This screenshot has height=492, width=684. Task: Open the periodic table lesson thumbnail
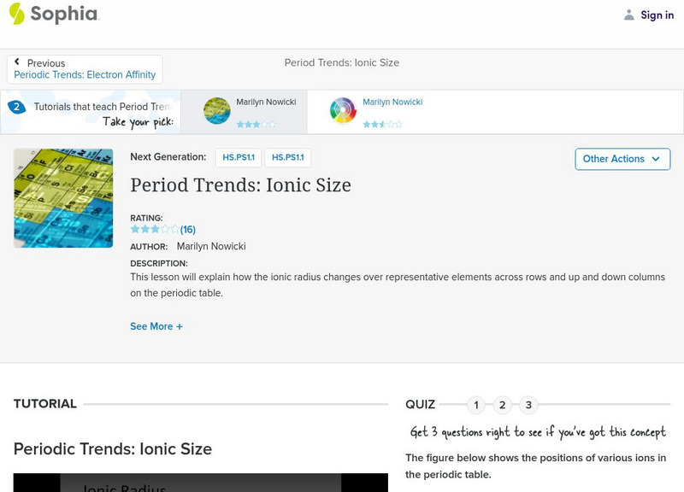63,198
